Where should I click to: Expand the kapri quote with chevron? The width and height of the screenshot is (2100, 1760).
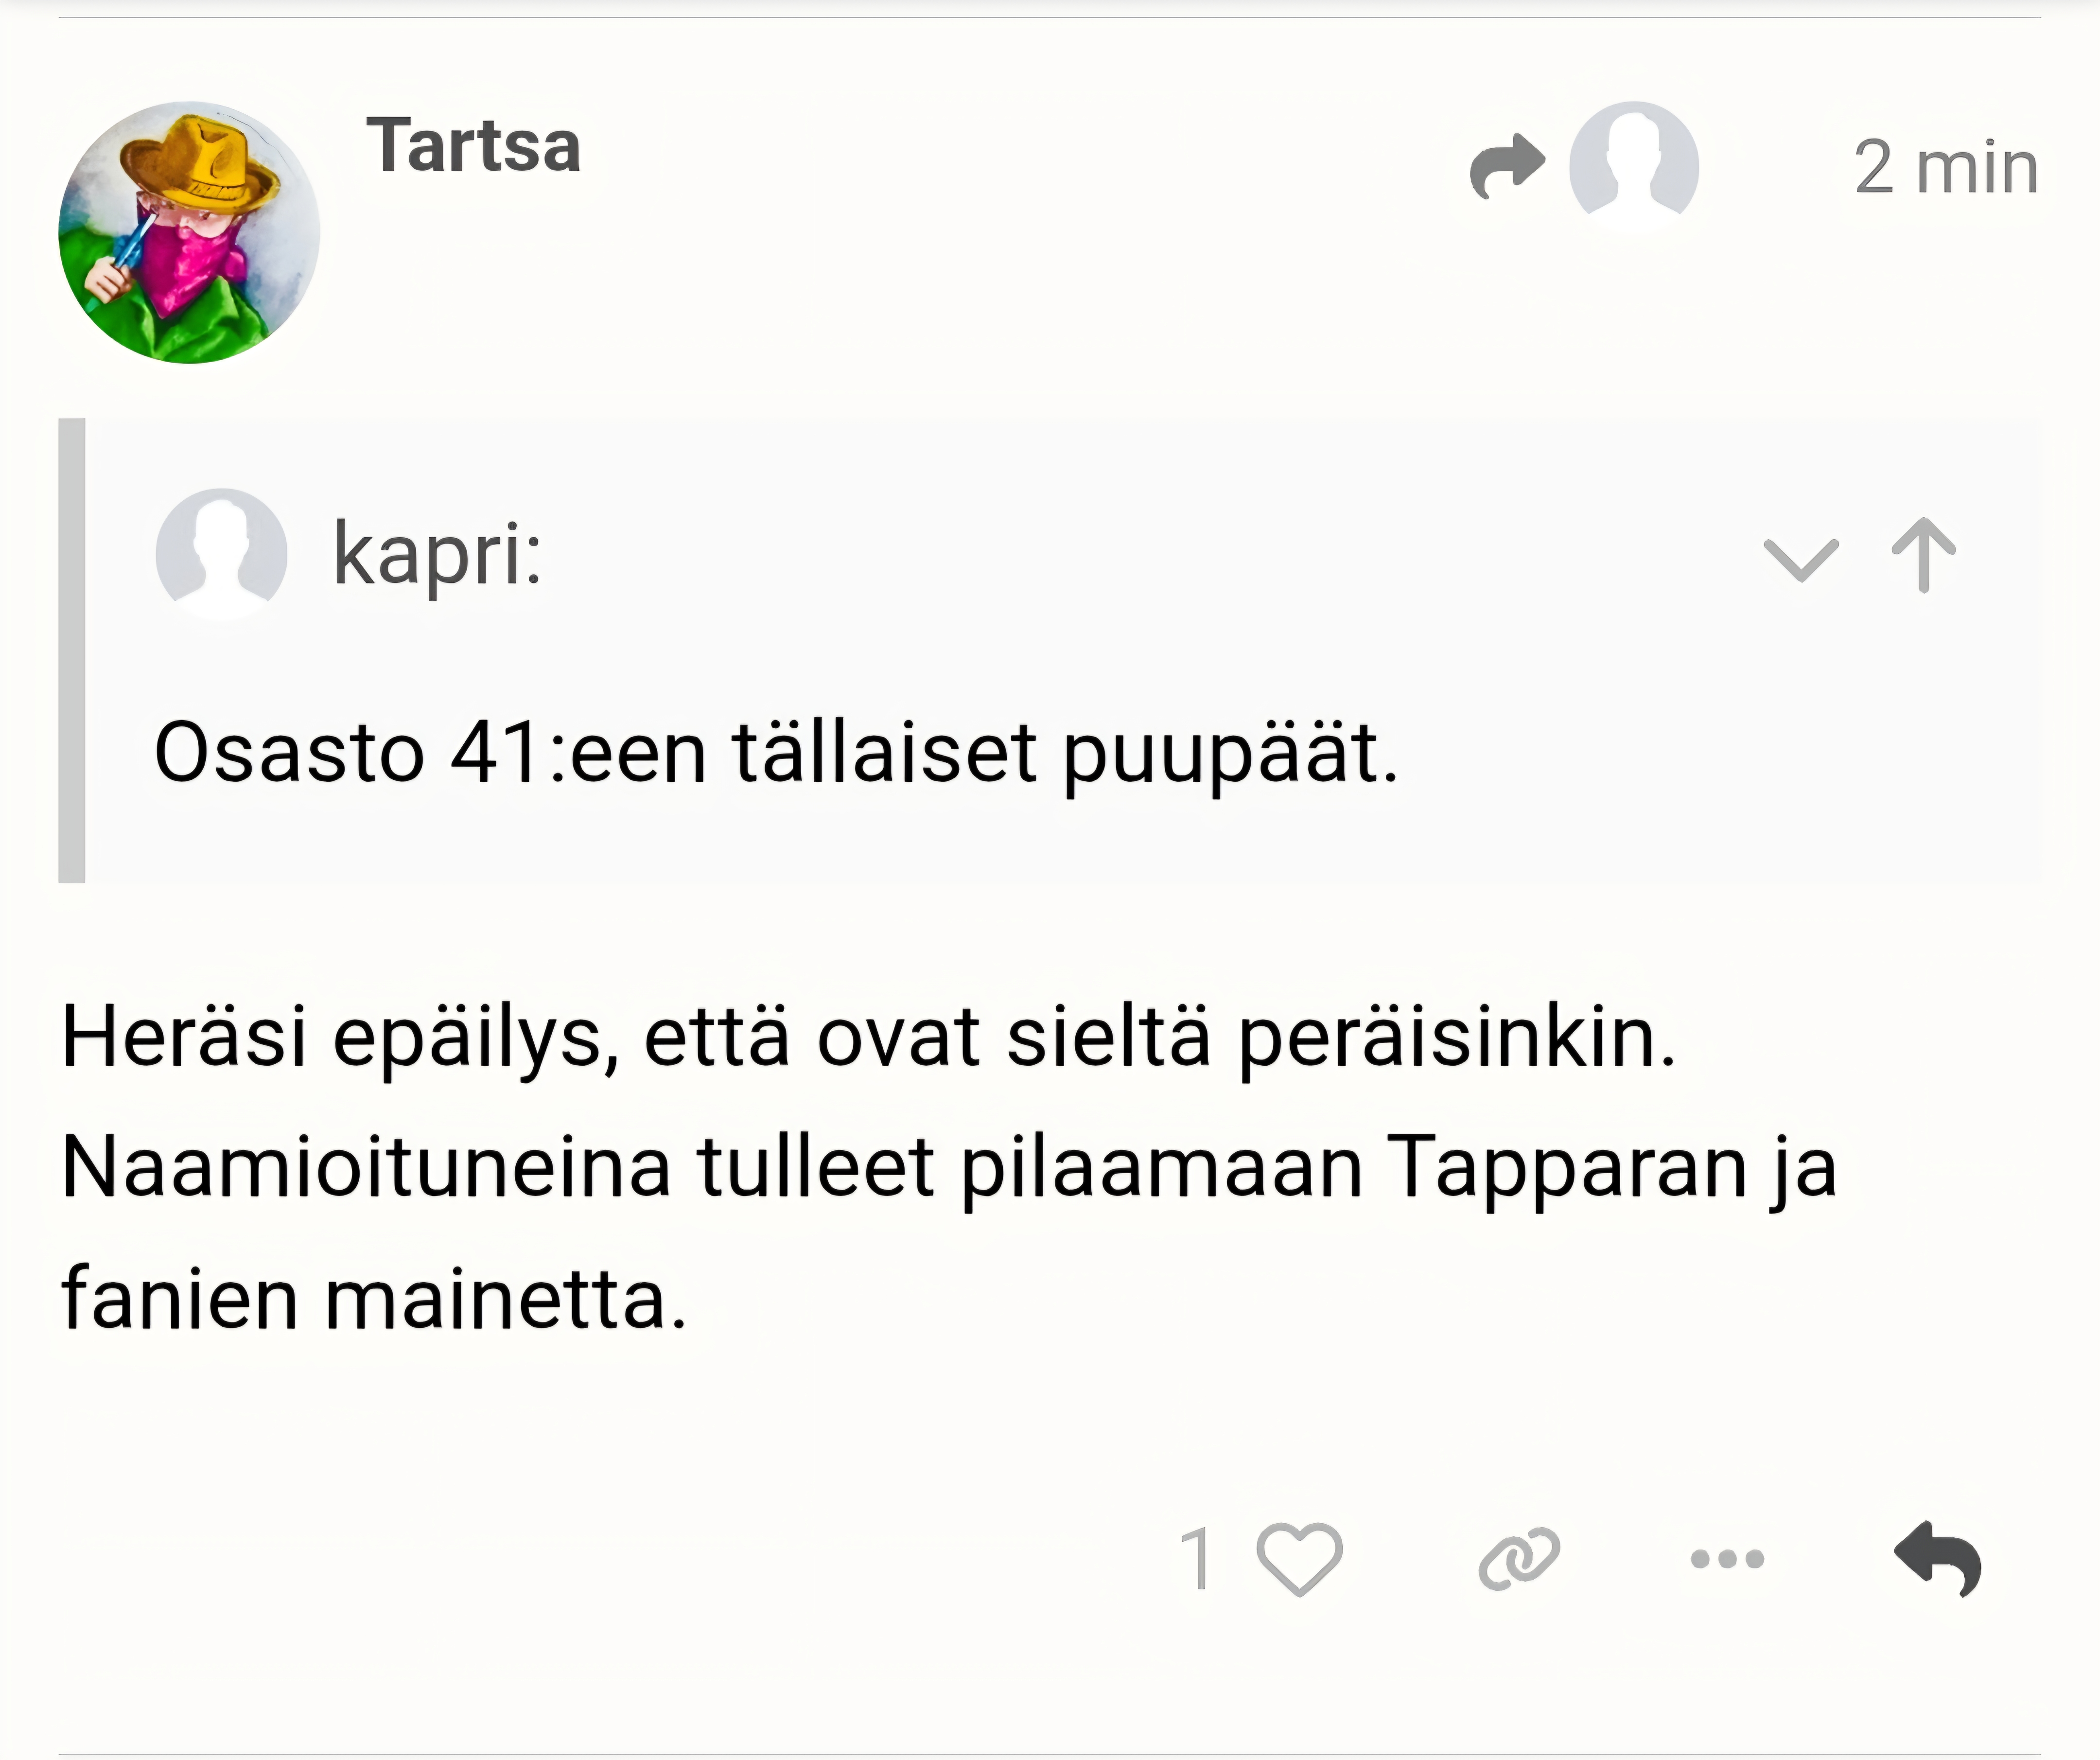click(x=1801, y=558)
